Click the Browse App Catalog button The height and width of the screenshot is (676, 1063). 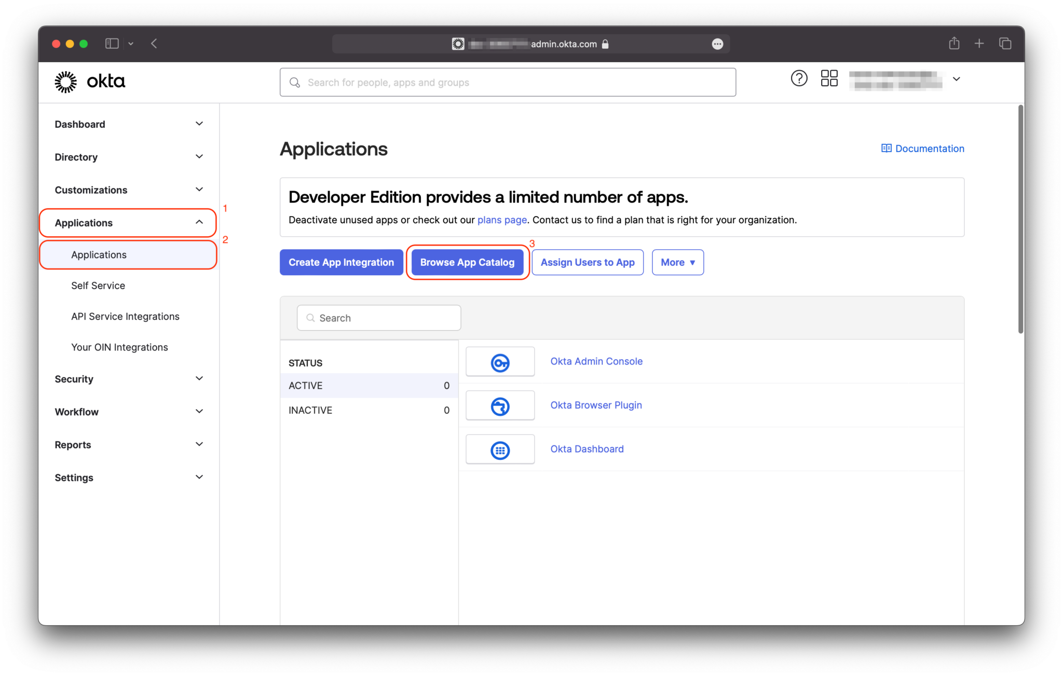click(467, 262)
